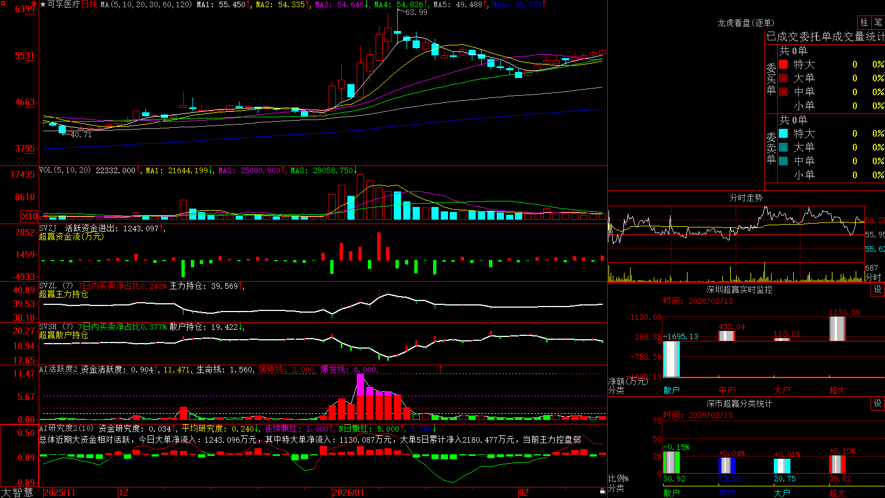Screen dimensions: 885x498
Task: Click the lock icon in the date axis
Action: point(603,491)
